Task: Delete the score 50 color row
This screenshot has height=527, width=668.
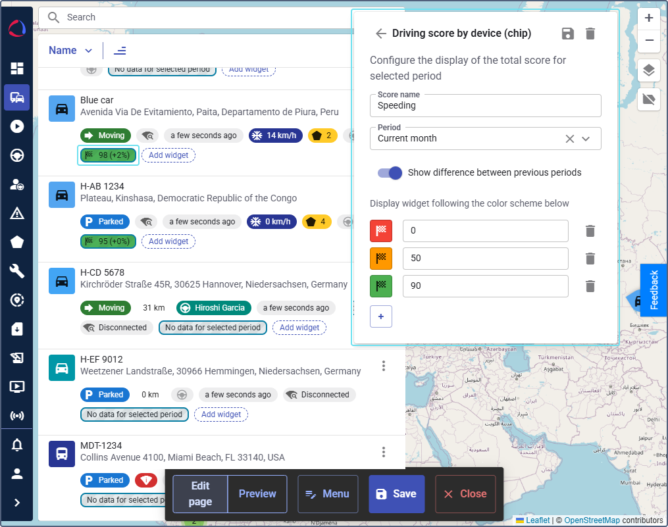Action: 590,259
